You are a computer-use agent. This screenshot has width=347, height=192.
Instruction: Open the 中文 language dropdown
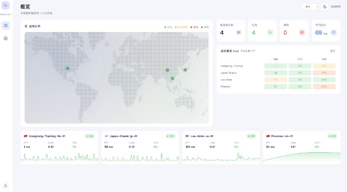tap(311, 6)
